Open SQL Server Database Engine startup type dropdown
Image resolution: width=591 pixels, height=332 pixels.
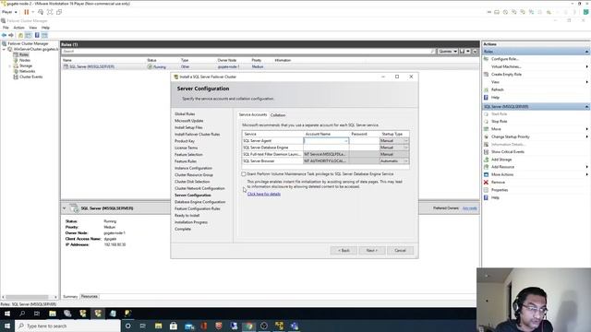point(405,148)
